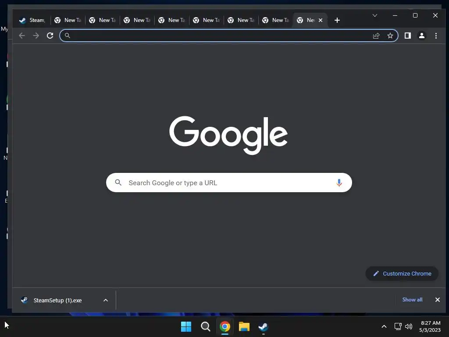Image resolution: width=449 pixels, height=337 pixels.
Task: Select the seventh New Tab
Action: (276, 20)
